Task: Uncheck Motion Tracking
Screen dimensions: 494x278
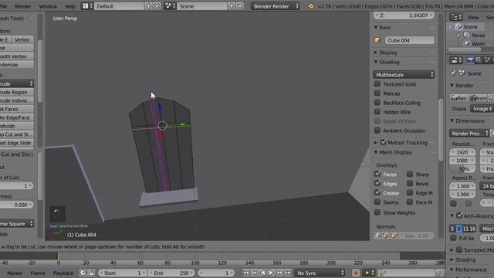Action: click(383, 142)
